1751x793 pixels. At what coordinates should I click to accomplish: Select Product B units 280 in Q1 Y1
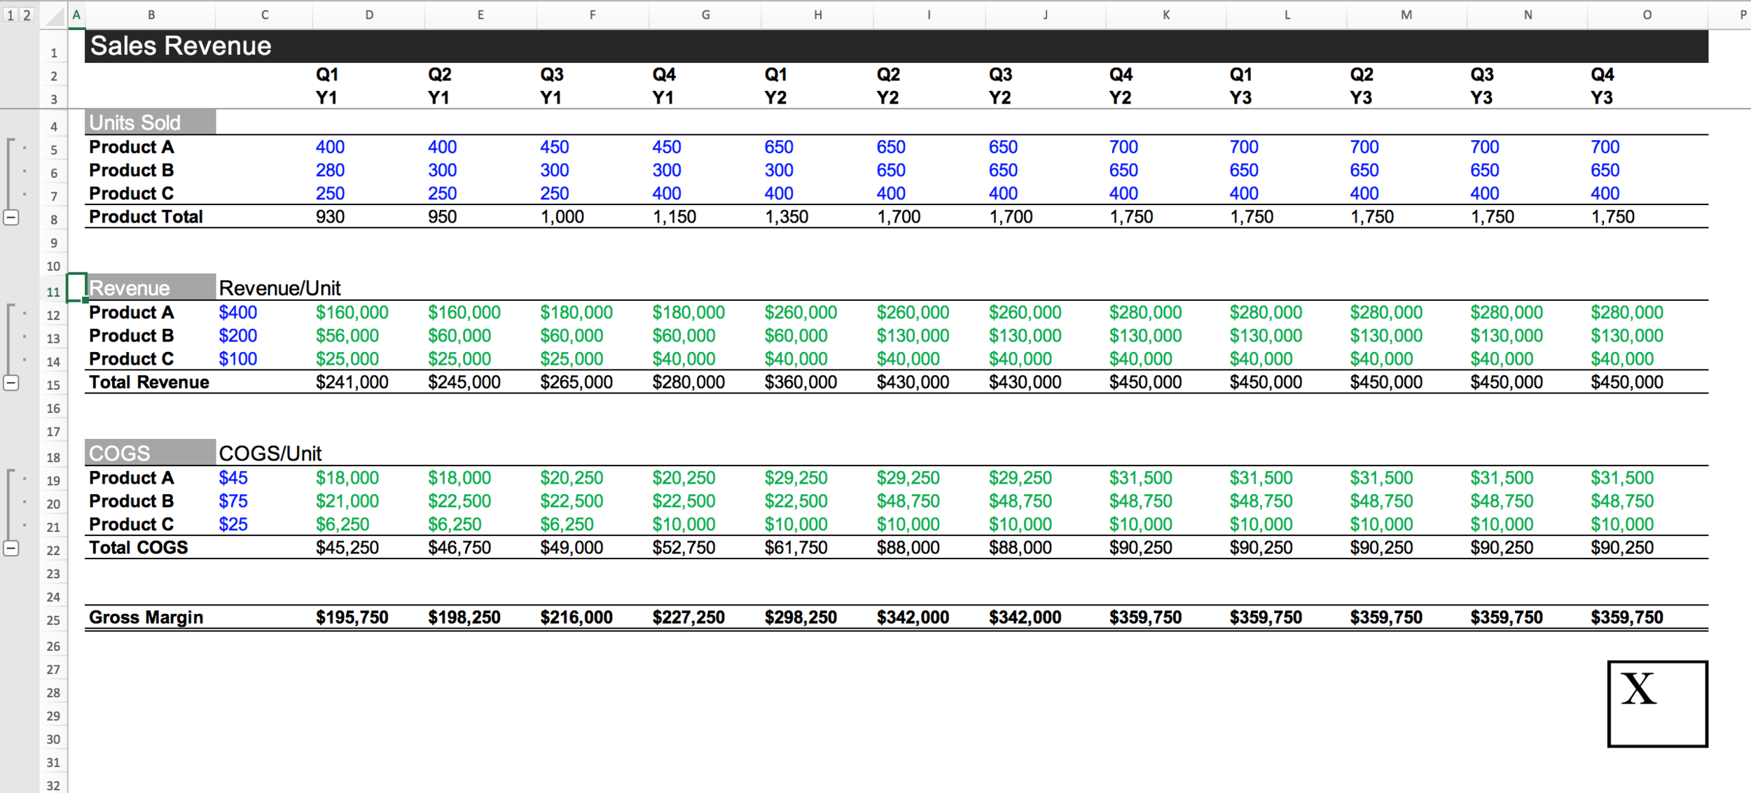(330, 170)
